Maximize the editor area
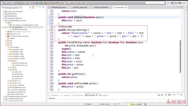This screenshot has height=106, width=188. tap(181, 7)
